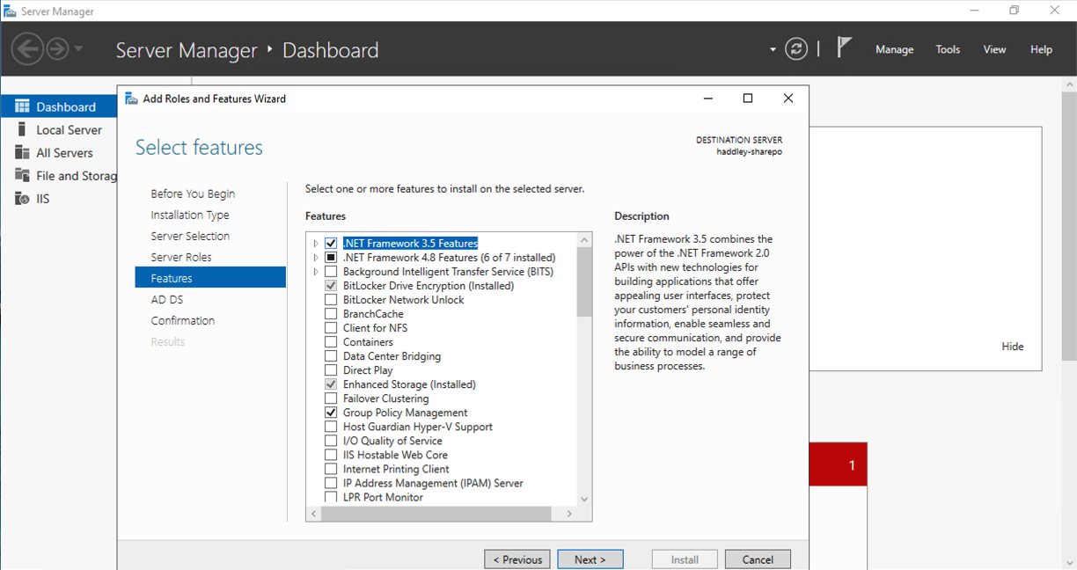Image resolution: width=1077 pixels, height=570 pixels.
Task: Check Internet Printing Client
Action: coord(331,469)
